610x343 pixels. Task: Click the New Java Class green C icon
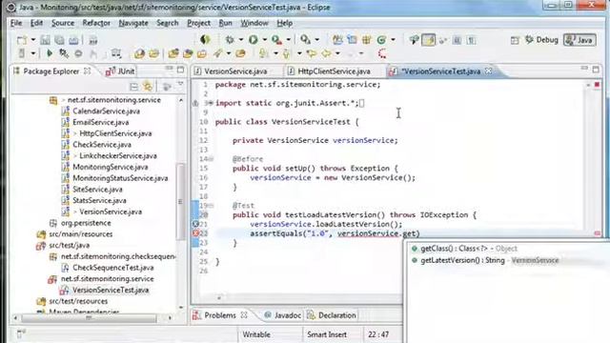pyautogui.click(x=381, y=40)
